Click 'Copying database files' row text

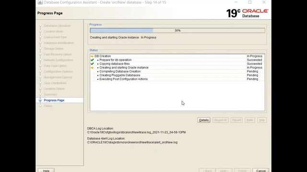(x=114, y=64)
